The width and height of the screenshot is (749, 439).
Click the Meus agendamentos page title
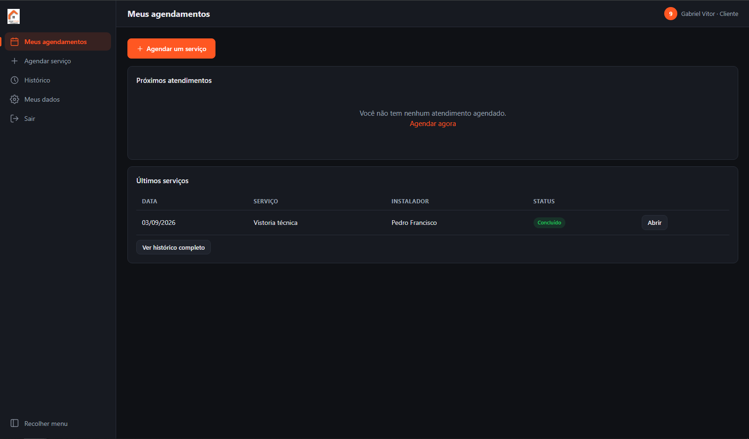[169, 14]
